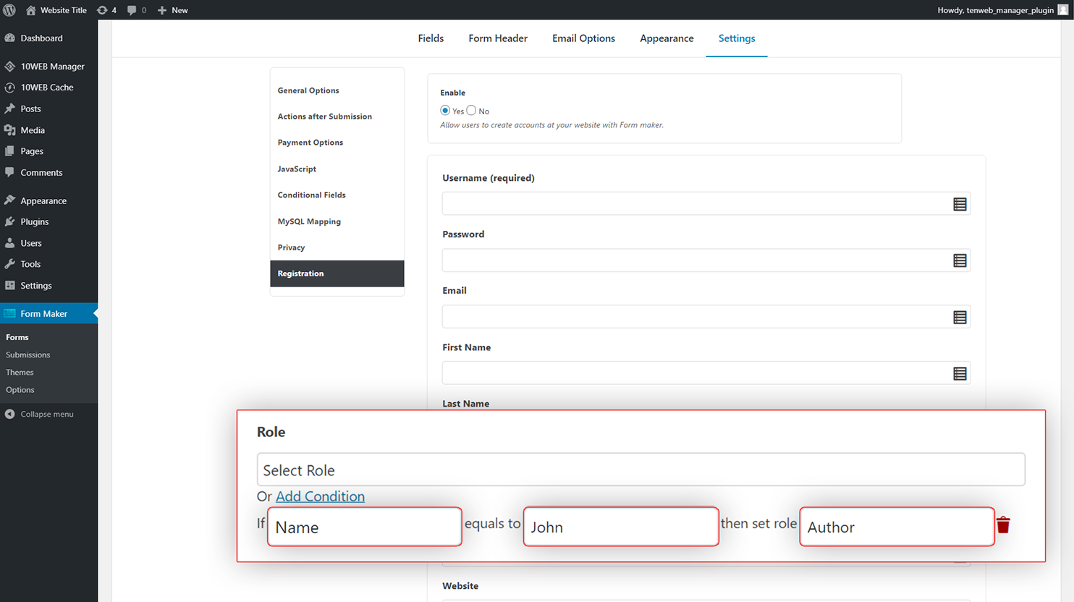Open the Name field condition dropdown
This screenshot has width=1074, height=602.
pyautogui.click(x=364, y=527)
